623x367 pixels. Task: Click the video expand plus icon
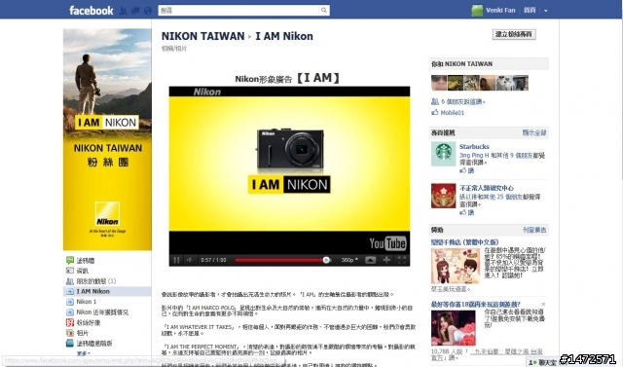point(386,260)
